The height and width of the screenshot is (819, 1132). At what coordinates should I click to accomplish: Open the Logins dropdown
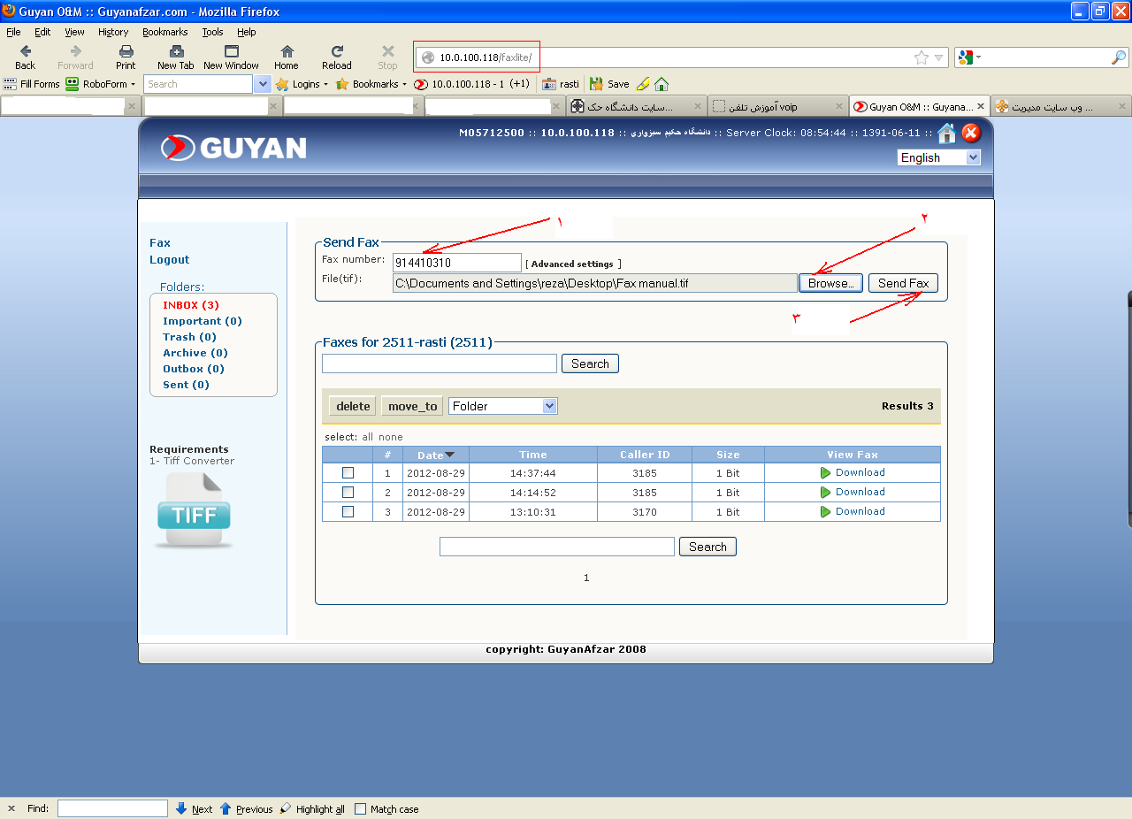click(x=302, y=84)
